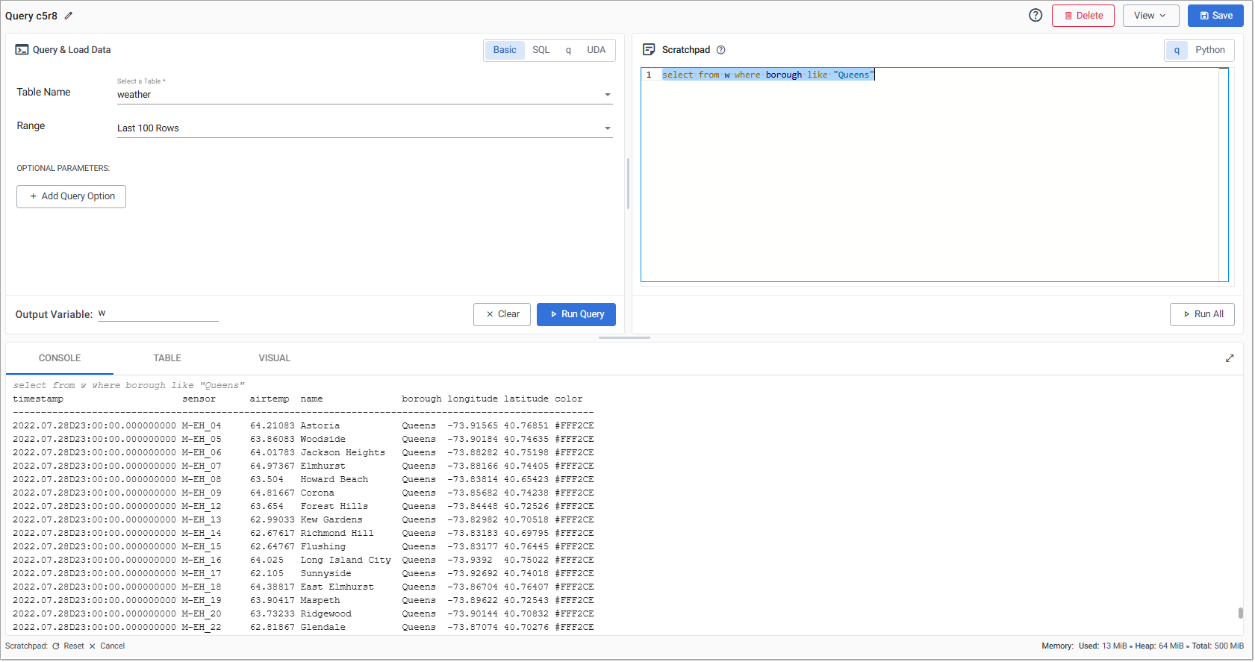Switch to the VISUAL tab

pyautogui.click(x=274, y=358)
